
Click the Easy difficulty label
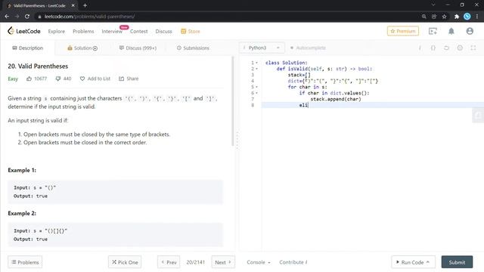[13, 79]
